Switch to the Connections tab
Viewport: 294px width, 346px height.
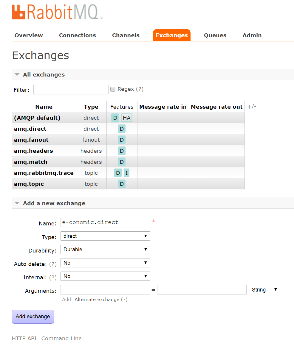(x=78, y=35)
